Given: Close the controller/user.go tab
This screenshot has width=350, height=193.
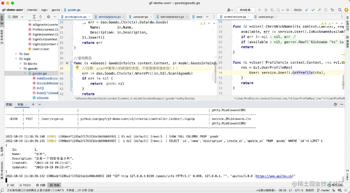Looking at the screenshot, I should point(249,17).
